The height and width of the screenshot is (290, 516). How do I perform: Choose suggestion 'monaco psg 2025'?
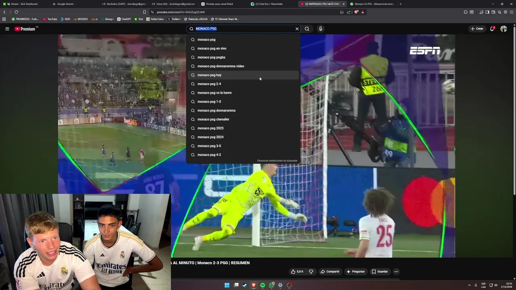[x=243, y=128]
